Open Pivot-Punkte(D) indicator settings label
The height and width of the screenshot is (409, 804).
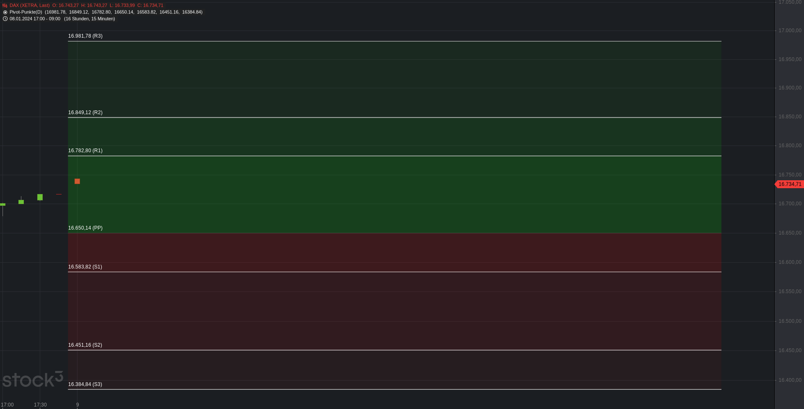click(x=26, y=12)
